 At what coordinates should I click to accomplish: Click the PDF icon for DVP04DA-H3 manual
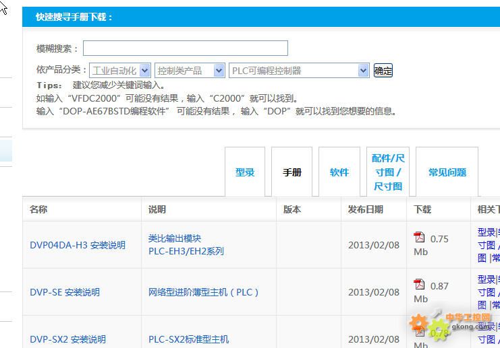(419, 238)
